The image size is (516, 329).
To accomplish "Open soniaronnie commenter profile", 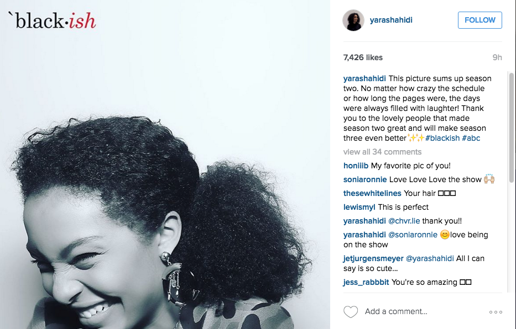I will (x=365, y=179).
